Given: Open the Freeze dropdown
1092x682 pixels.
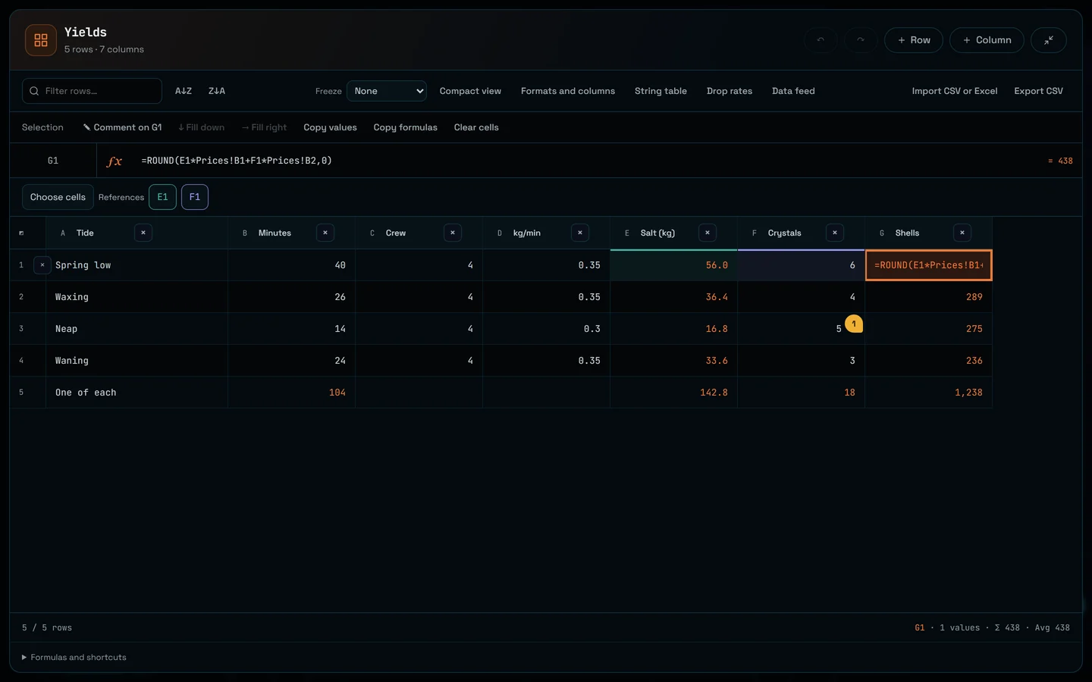Looking at the screenshot, I should [387, 91].
